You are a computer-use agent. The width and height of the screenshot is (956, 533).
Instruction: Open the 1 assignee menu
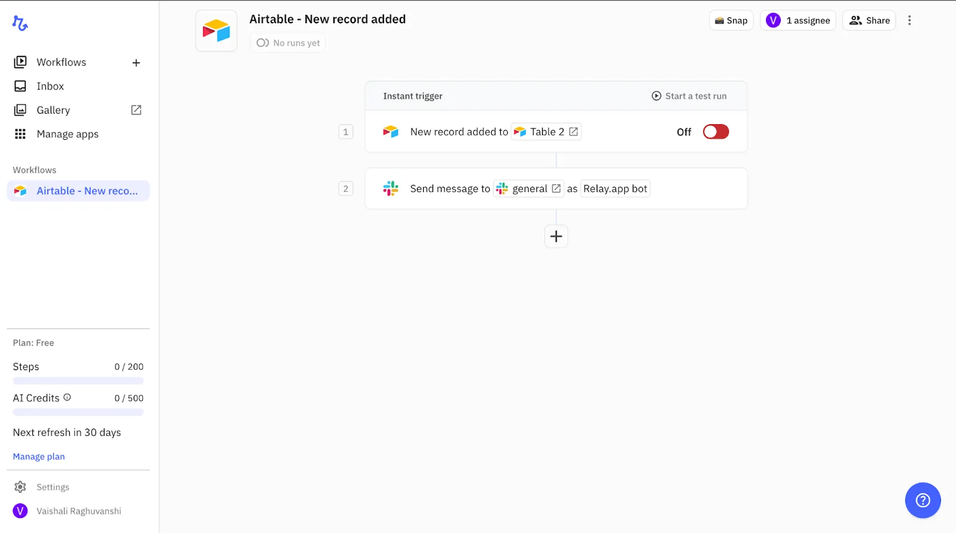[x=798, y=20]
